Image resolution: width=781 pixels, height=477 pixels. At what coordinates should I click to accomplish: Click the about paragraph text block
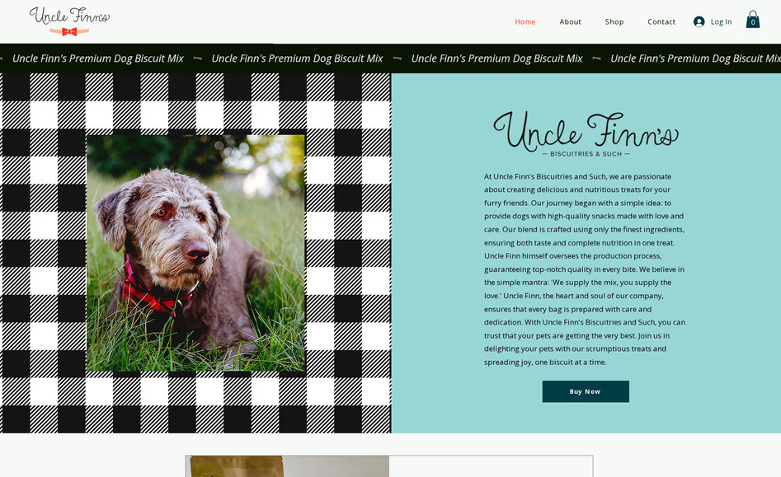585,269
